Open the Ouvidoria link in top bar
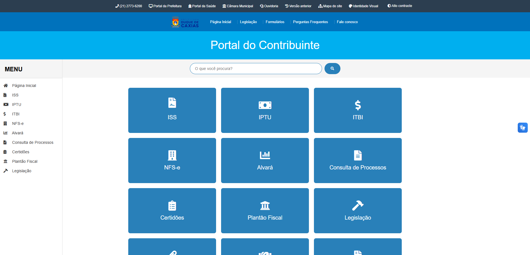 coord(269,6)
